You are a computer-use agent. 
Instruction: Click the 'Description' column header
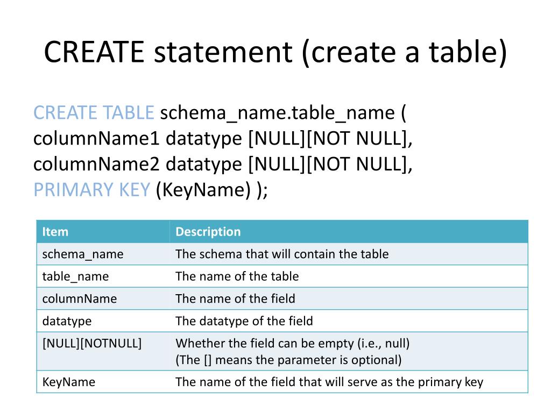tap(349, 232)
